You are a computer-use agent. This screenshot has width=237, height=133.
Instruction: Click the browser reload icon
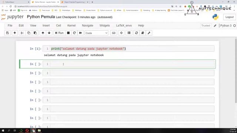11,6
